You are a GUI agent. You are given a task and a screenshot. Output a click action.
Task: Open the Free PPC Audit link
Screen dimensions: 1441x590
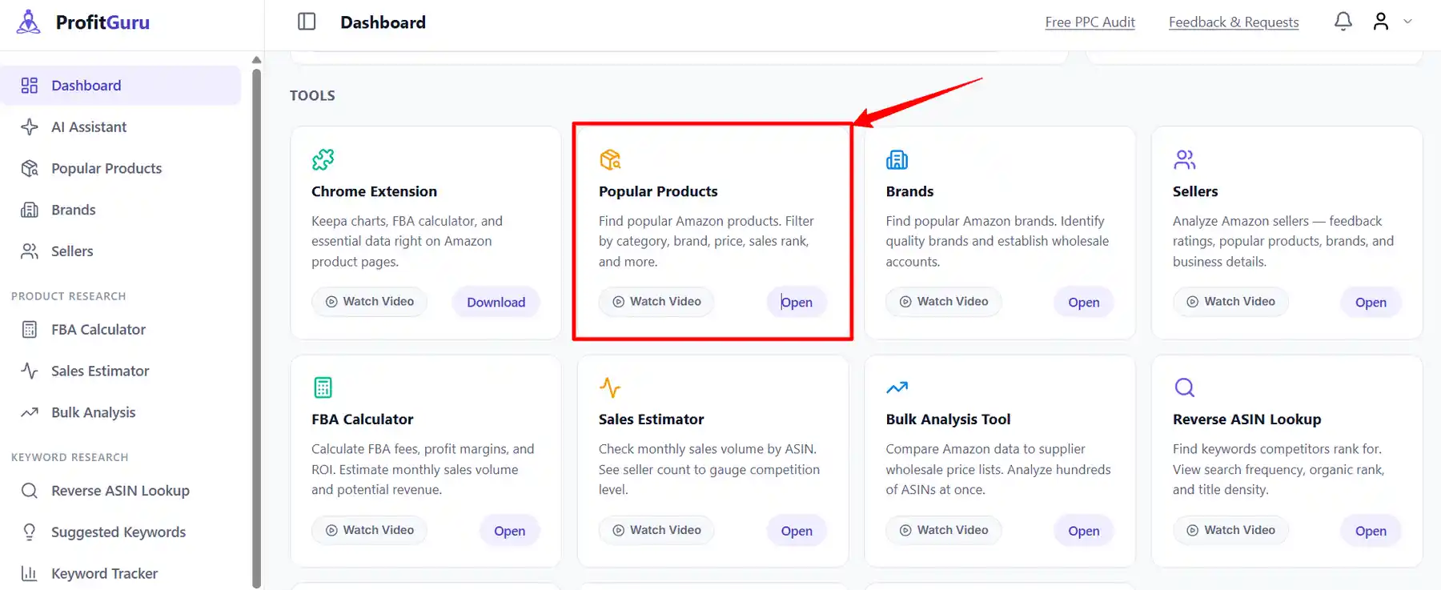[1090, 22]
